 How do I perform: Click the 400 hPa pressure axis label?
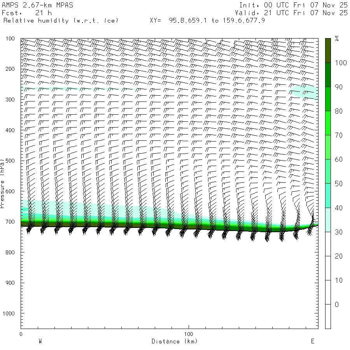(10, 130)
